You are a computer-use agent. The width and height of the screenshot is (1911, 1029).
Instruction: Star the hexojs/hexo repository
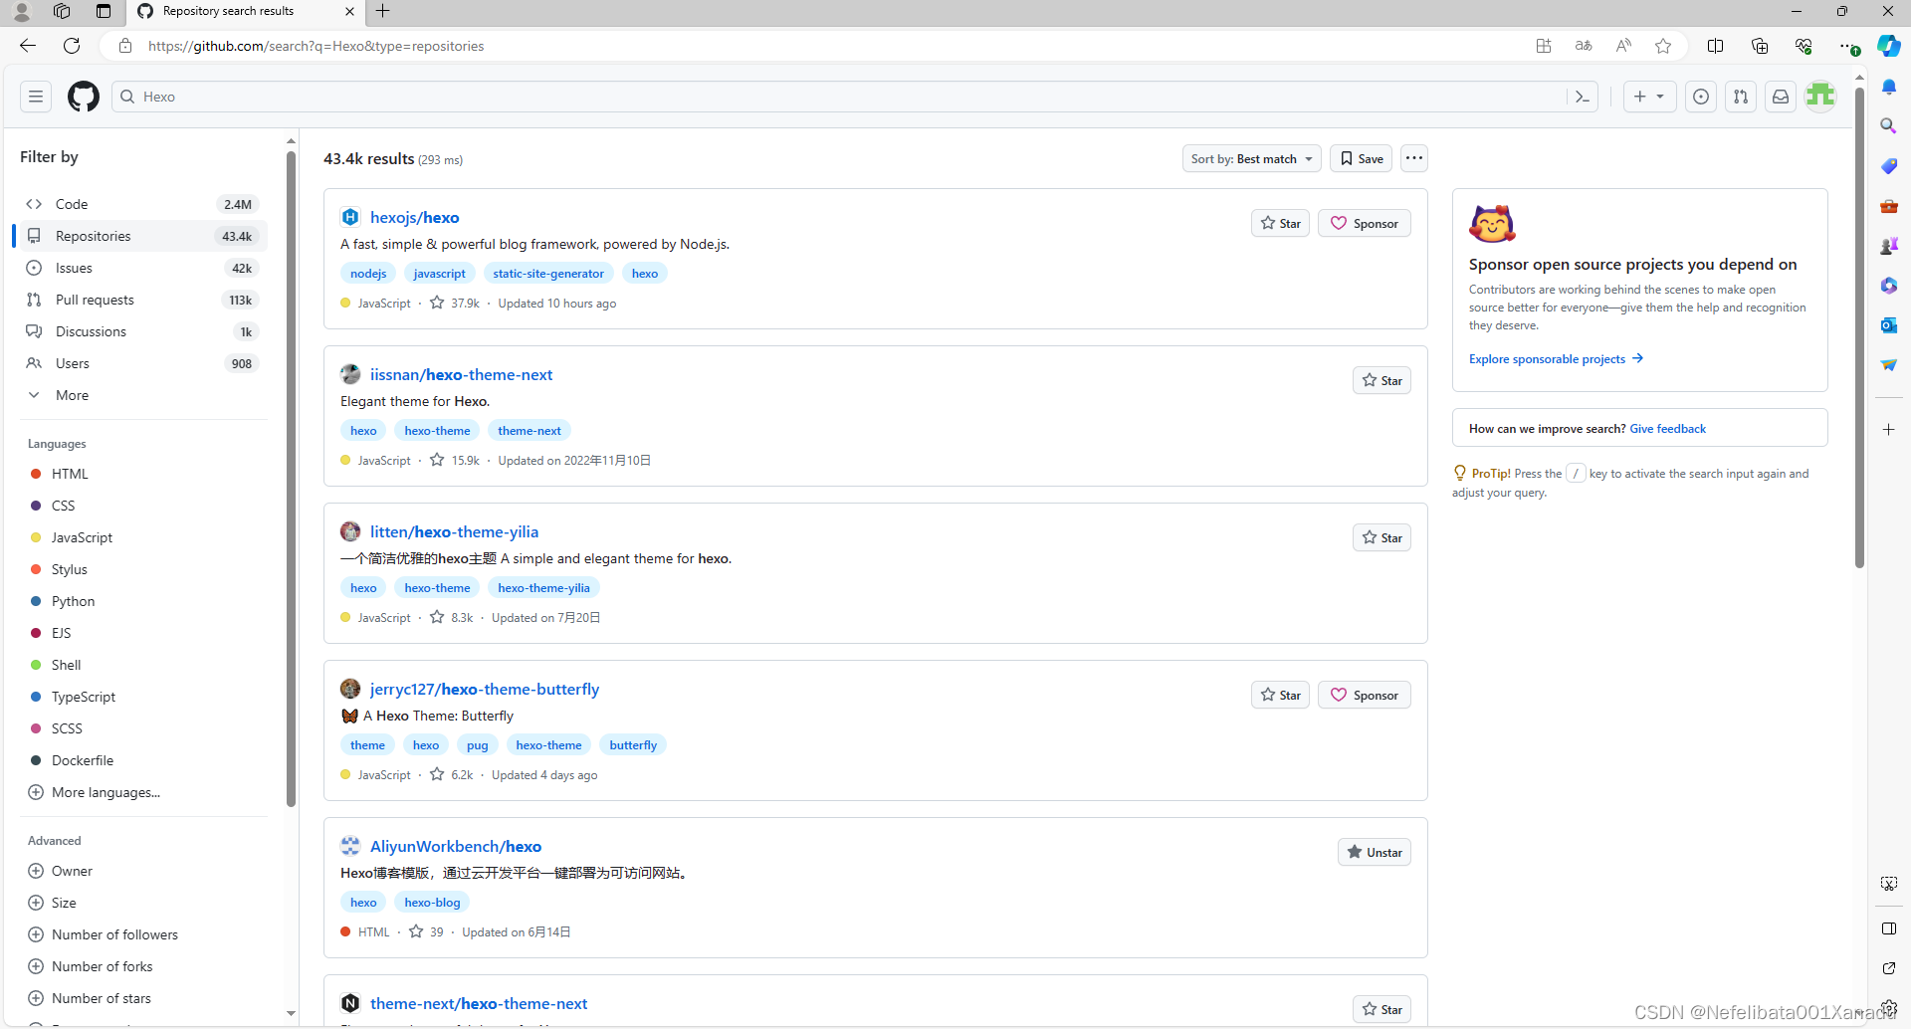pyautogui.click(x=1280, y=223)
